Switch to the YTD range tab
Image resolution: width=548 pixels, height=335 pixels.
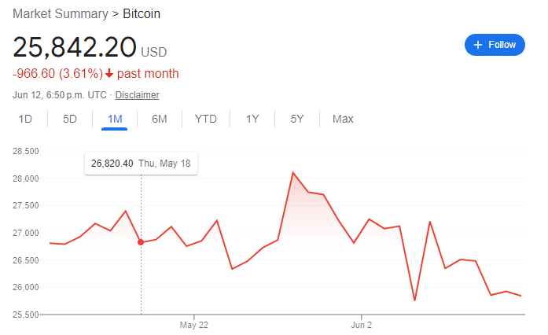206,119
